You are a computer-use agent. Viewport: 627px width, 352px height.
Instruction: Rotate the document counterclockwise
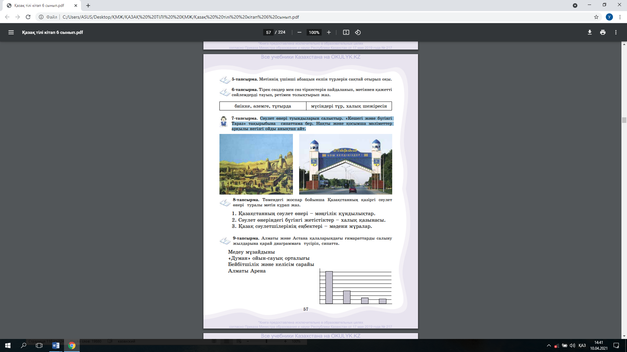tap(358, 32)
